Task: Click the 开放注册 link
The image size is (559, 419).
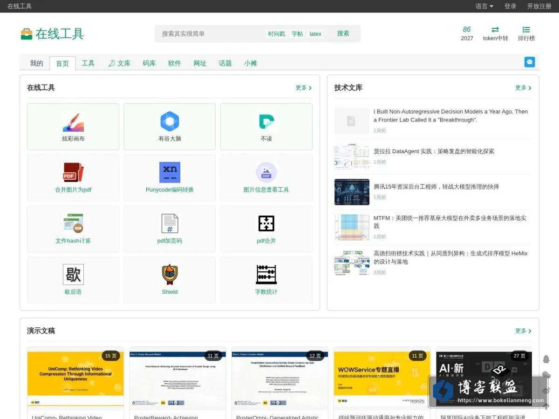Action: [539, 6]
